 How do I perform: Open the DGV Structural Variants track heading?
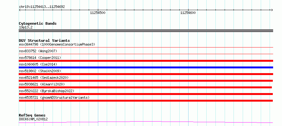tap(44, 41)
